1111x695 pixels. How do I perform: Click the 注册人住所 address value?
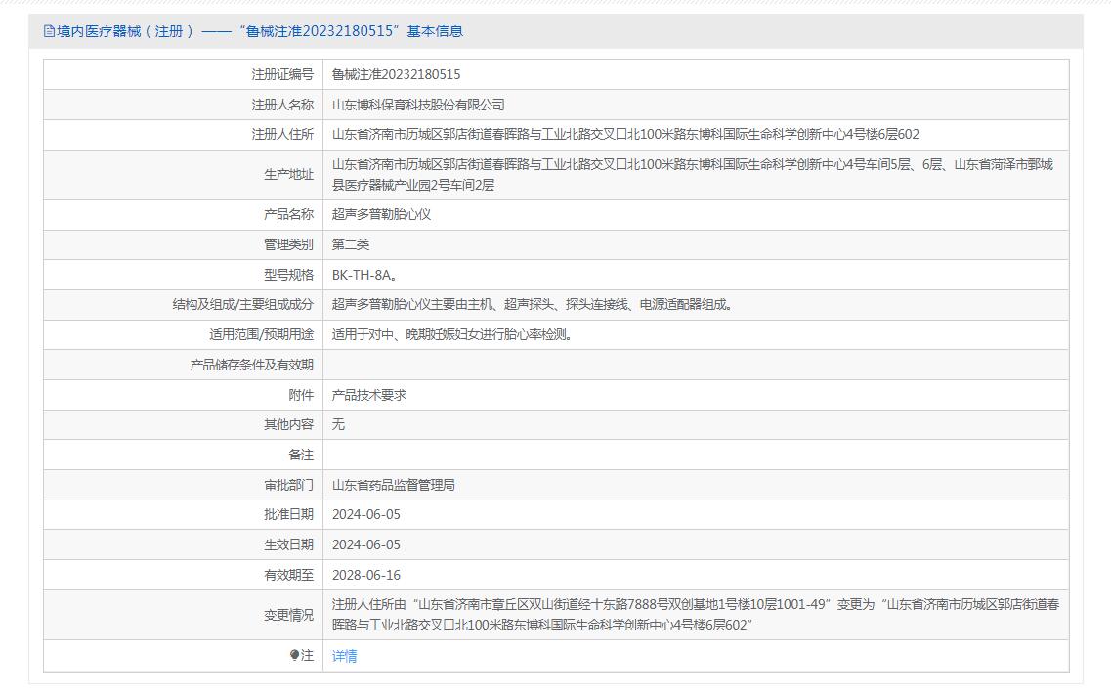pyautogui.click(x=625, y=135)
